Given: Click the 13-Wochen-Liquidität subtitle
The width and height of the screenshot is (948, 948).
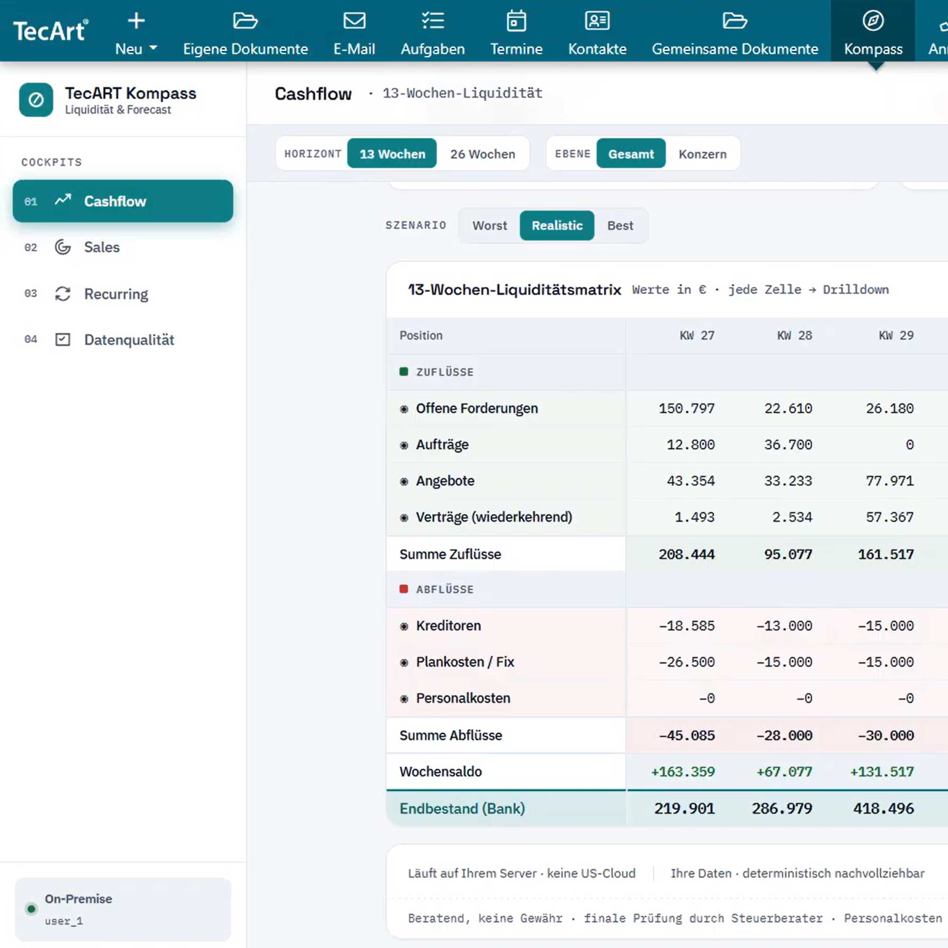Looking at the screenshot, I should pyautogui.click(x=462, y=93).
